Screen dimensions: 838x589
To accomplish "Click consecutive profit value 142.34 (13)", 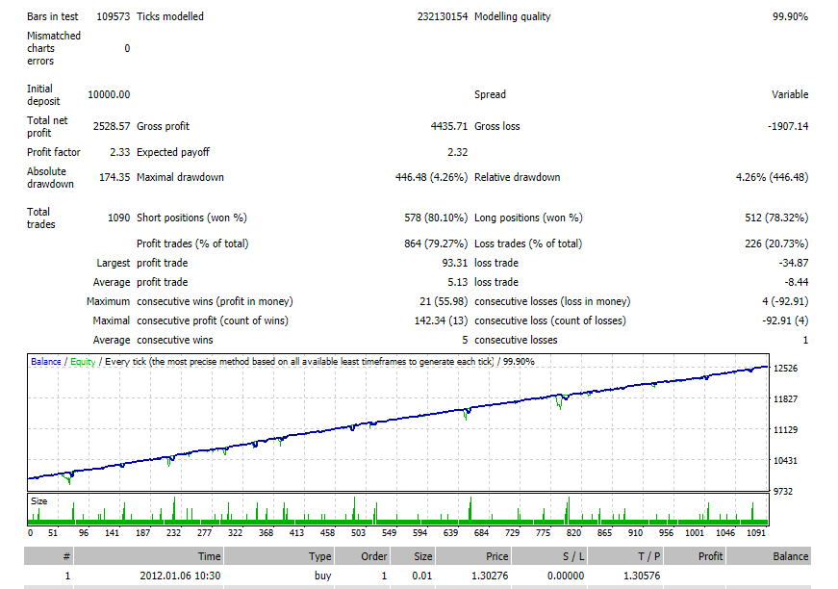I will tap(441, 320).
